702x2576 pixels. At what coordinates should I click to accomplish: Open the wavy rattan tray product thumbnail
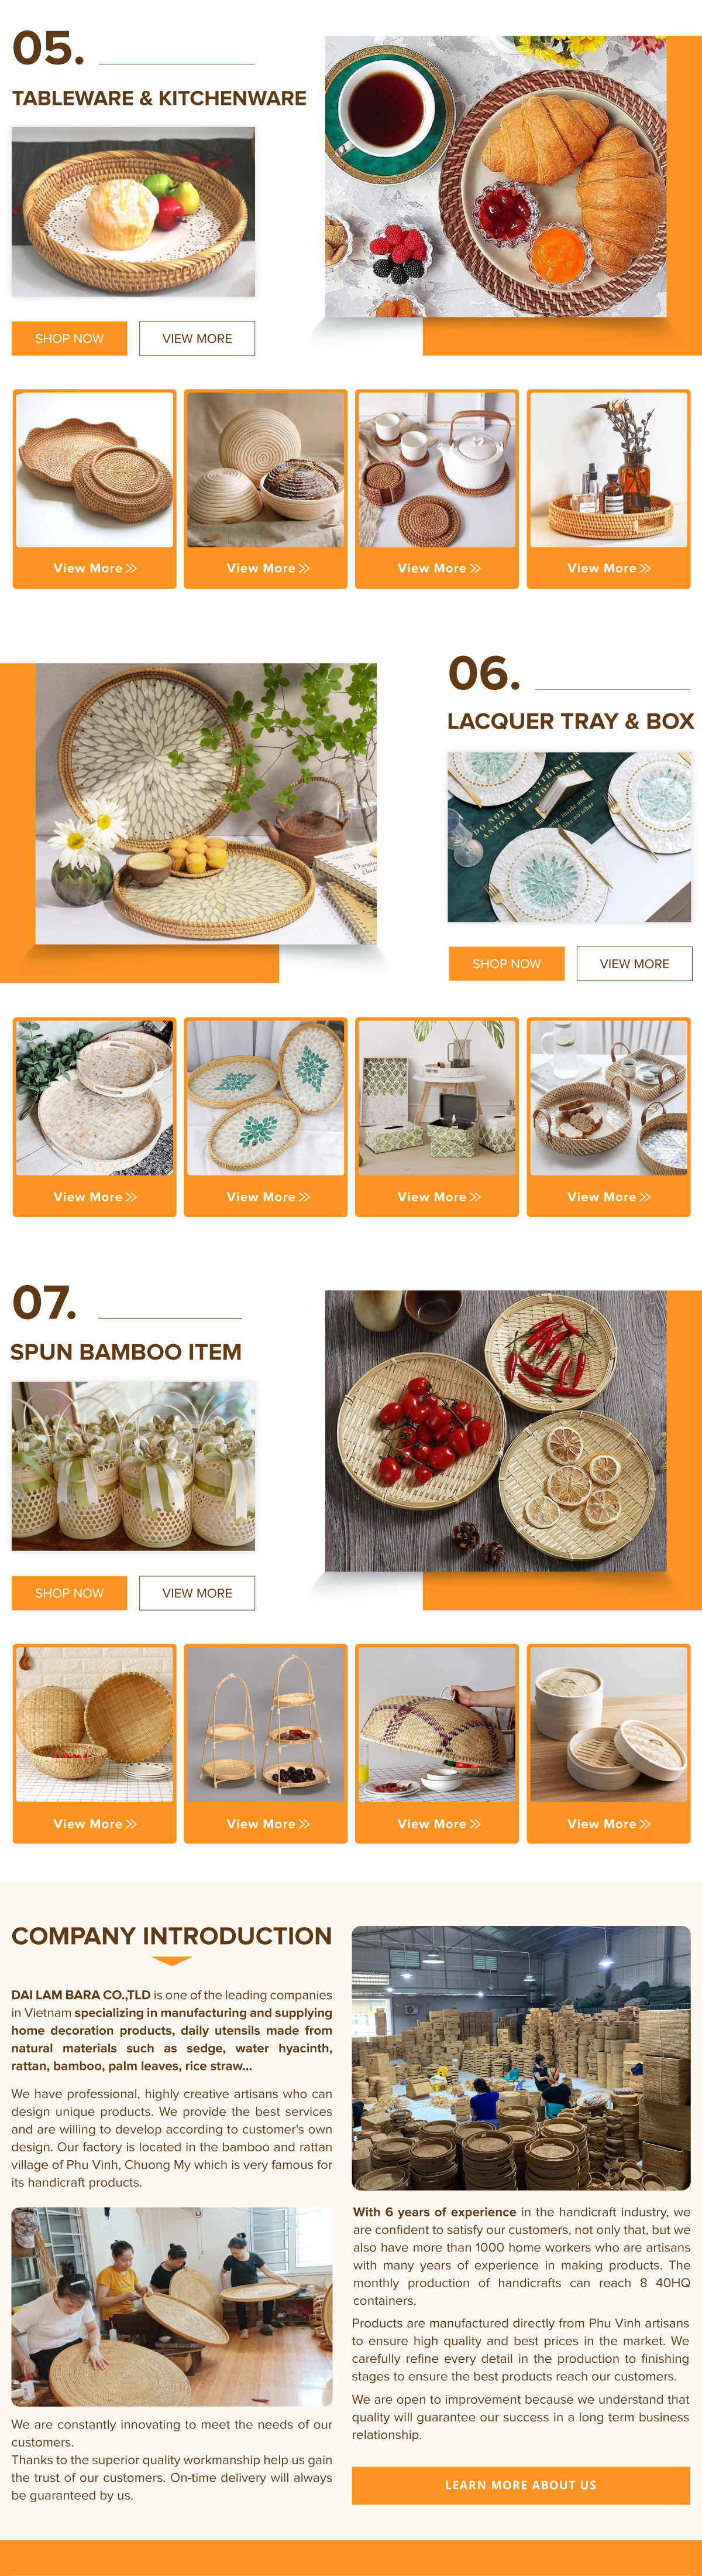click(x=95, y=469)
